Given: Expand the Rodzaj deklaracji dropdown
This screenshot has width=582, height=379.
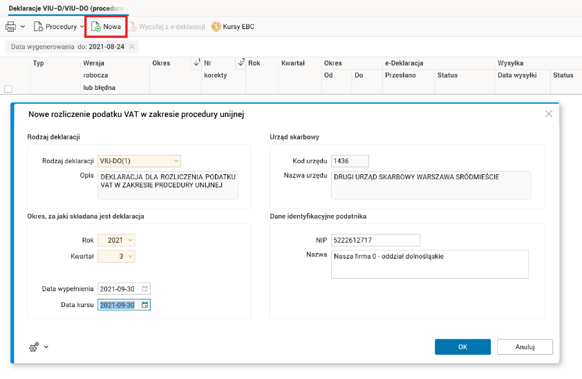Looking at the screenshot, I should click(x=176, y=161).
